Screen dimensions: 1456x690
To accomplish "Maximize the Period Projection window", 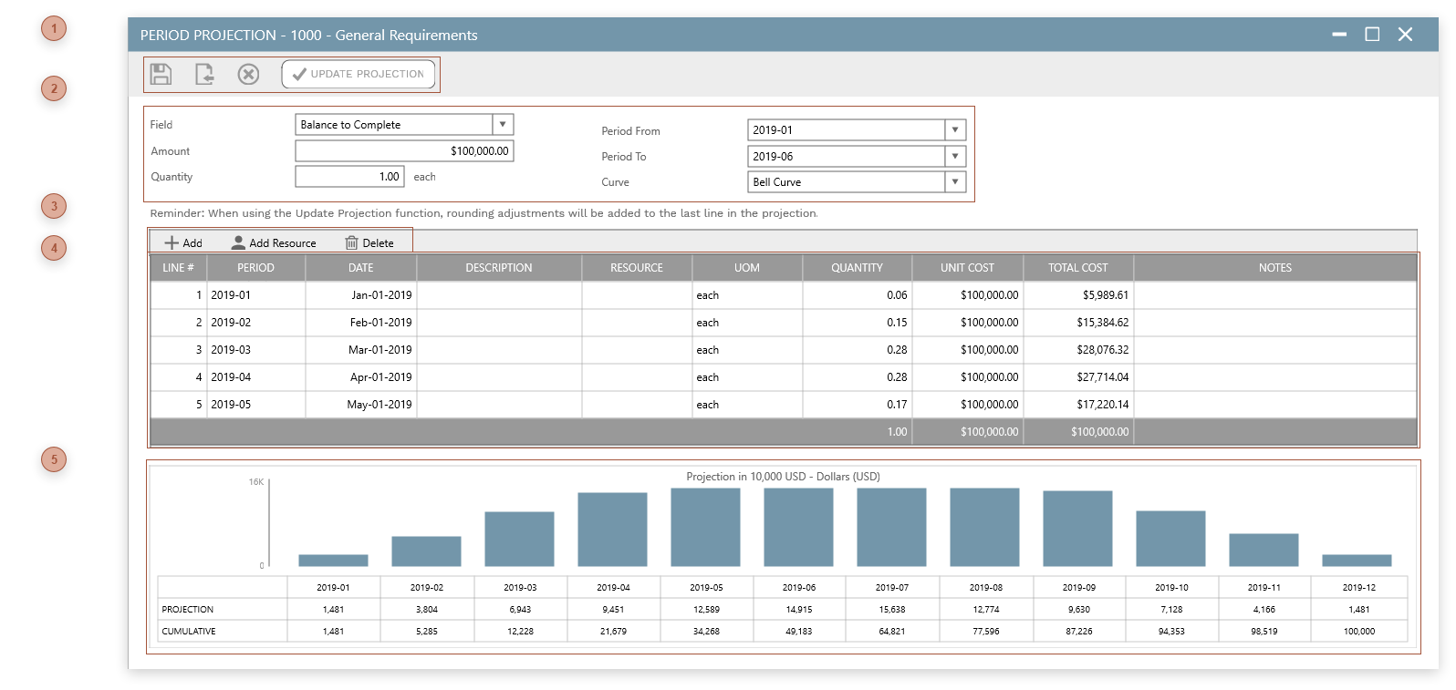I will click(1371, 35).
